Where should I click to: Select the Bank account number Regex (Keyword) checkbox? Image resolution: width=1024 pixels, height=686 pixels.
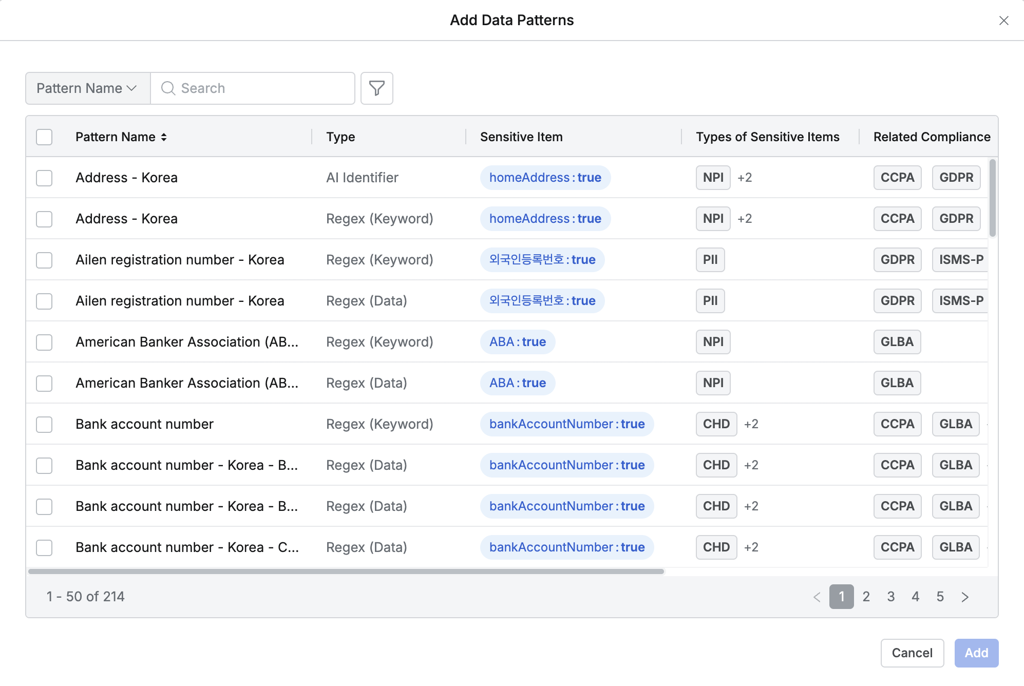(44, 424)
